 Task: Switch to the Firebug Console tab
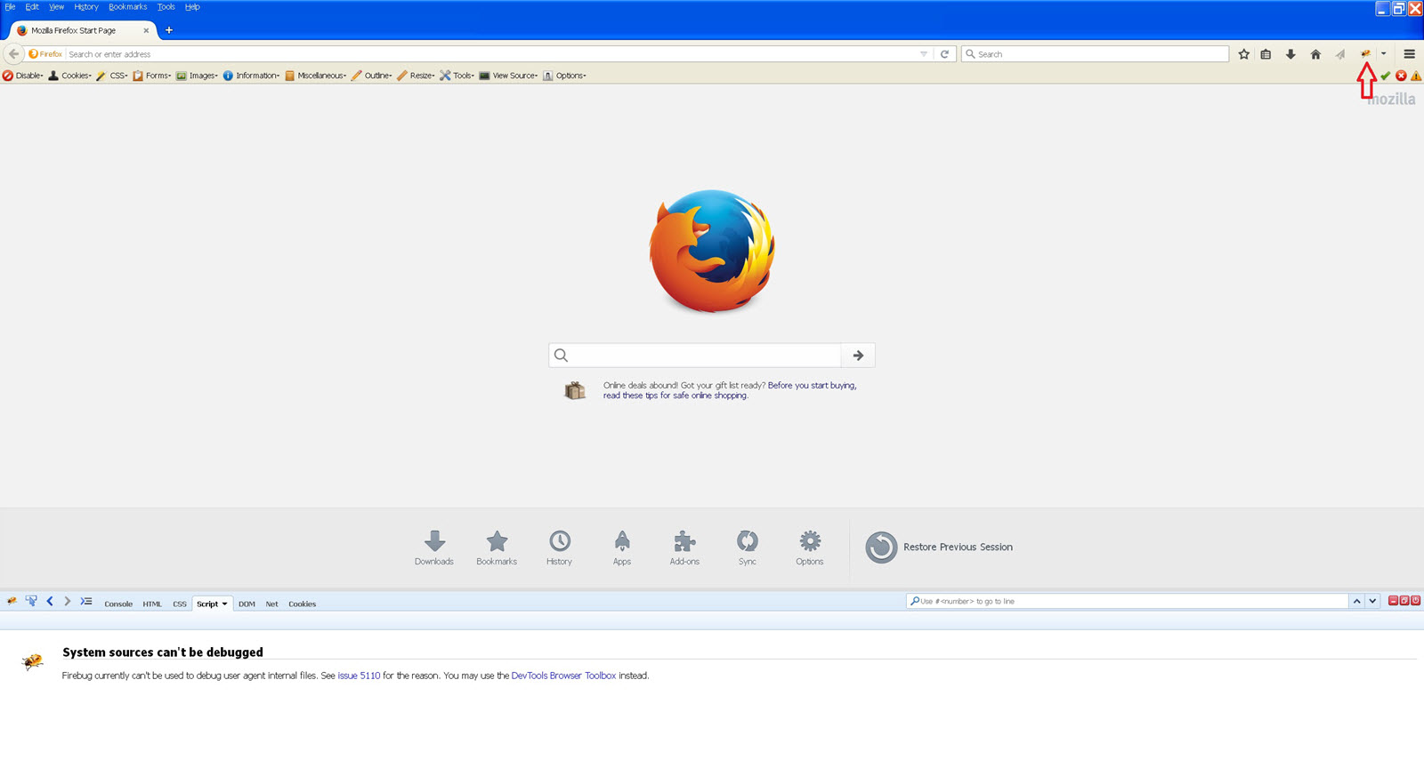tap(118, 604)
